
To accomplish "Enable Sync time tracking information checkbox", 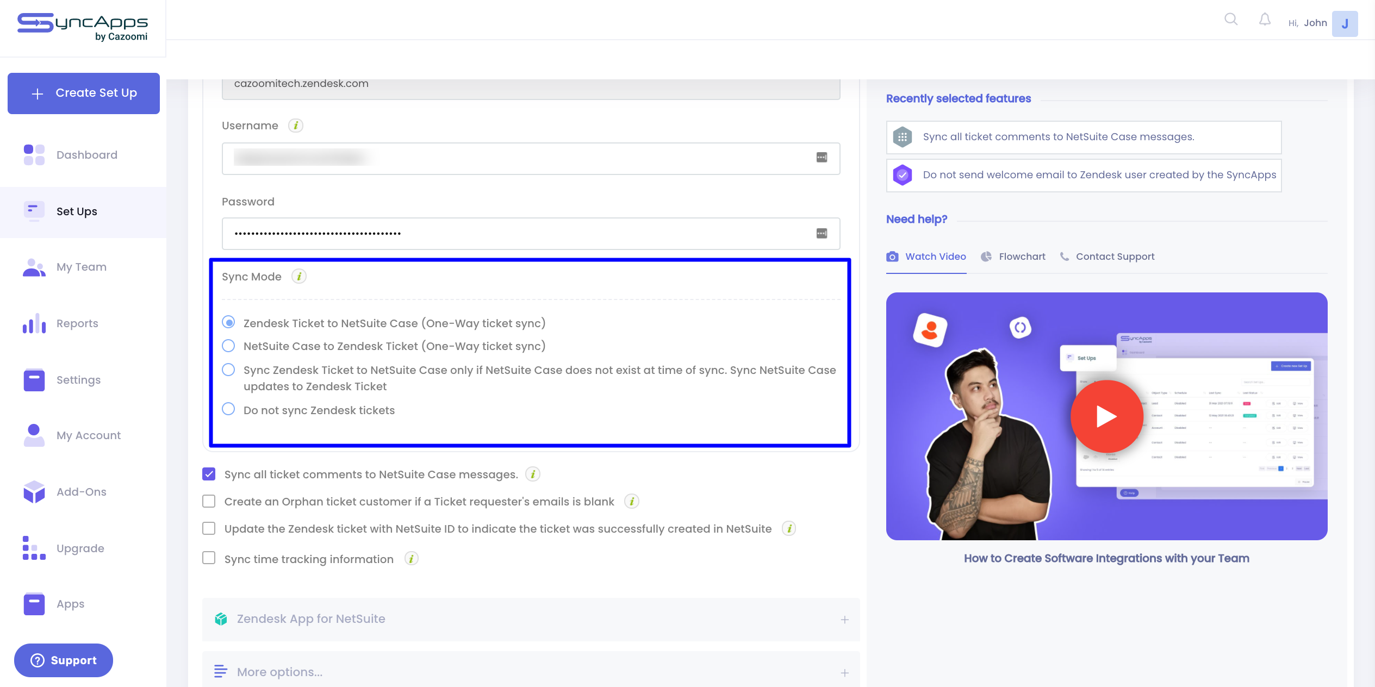I will tap(209, 558).
